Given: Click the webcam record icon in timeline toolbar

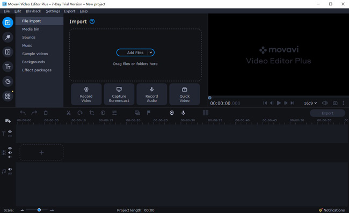Looking at the screenshot, I should point(172,113).
